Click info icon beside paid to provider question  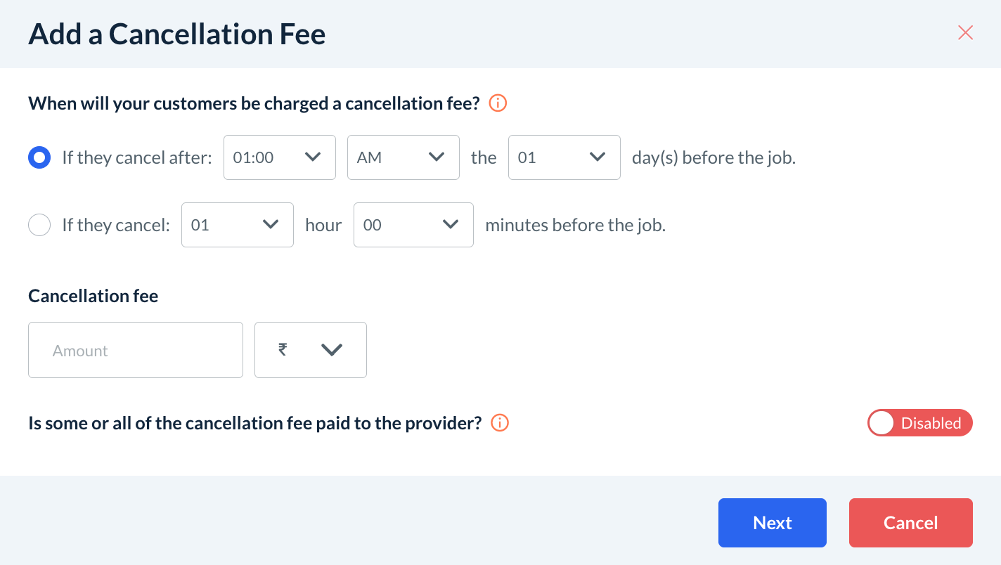click(x=500, y=423)
